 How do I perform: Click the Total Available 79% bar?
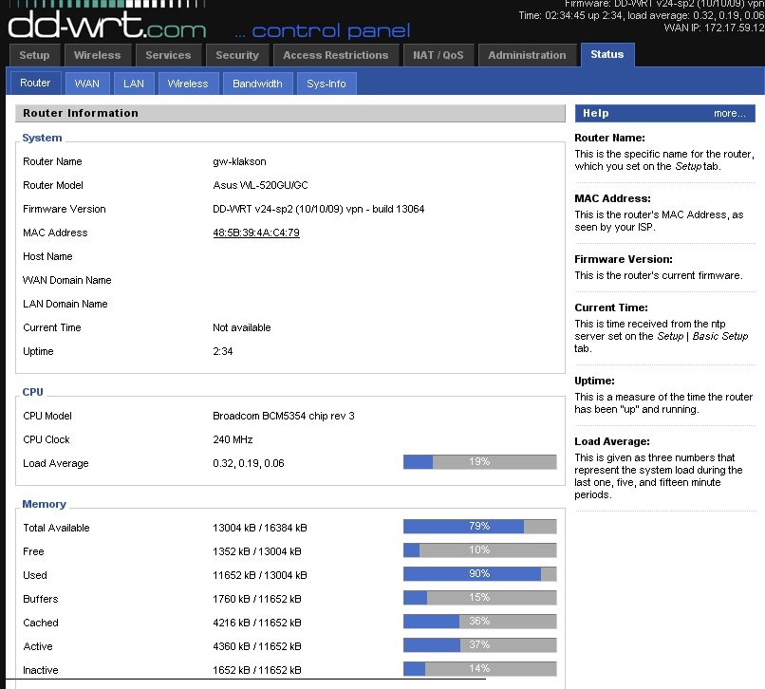coord(479,526)
